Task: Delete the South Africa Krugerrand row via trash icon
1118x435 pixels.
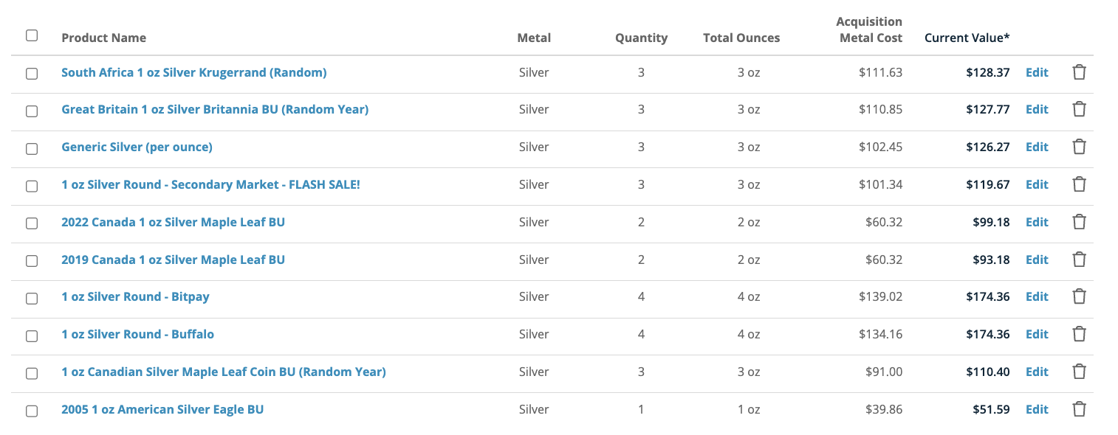Action: click(x=1079, y=72)
